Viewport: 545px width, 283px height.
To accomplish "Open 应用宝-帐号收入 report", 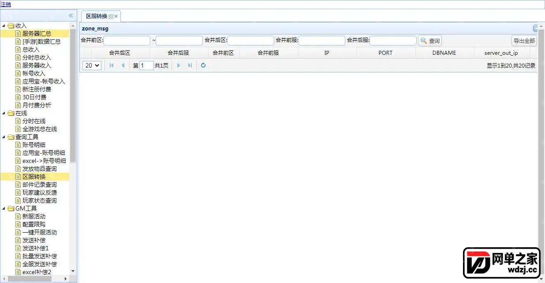I will [x=44, y=81].
